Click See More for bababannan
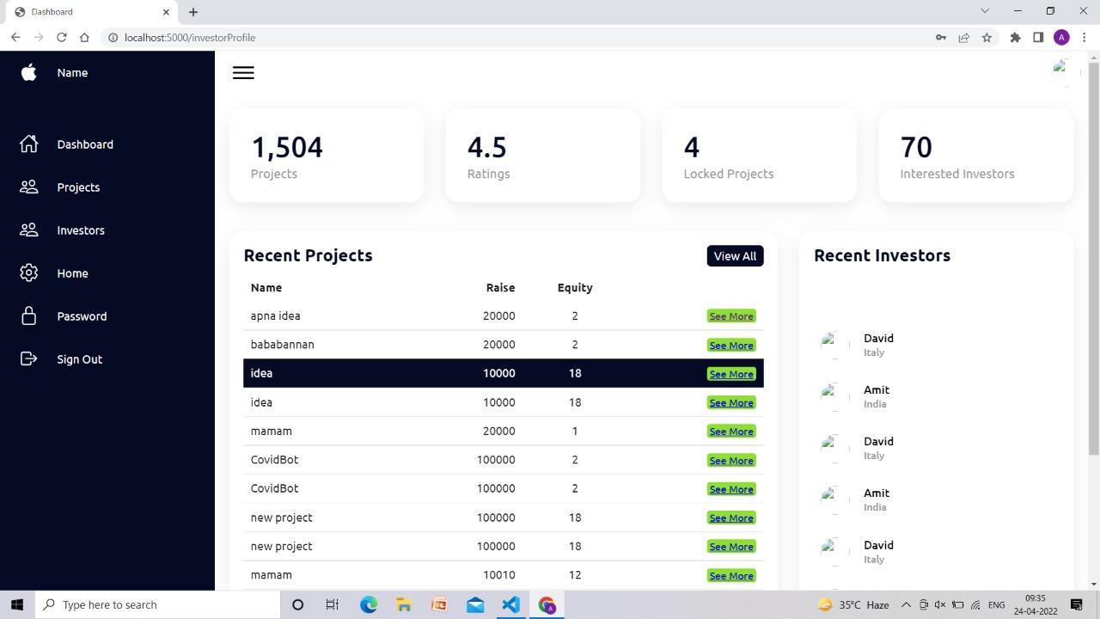The width and height of the screenshot is (1100, 619). 731,346
